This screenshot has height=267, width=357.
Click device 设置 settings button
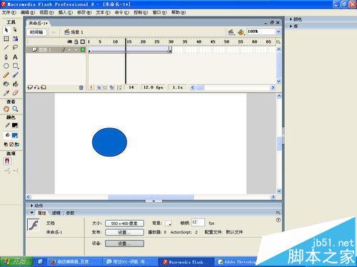pyautogui.click(x=124, y=244)
